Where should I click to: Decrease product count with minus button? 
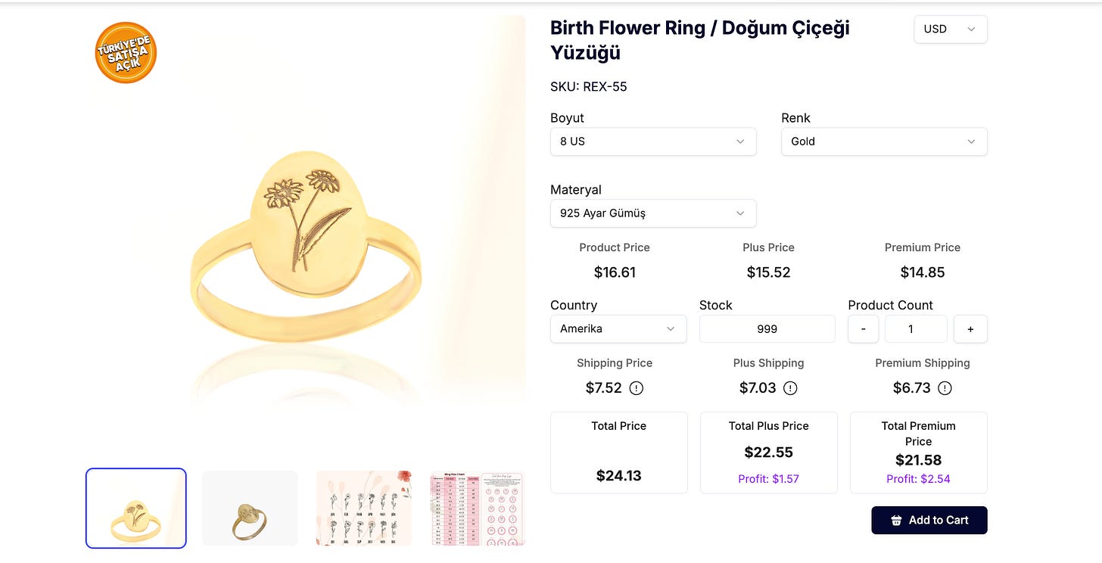[863, 329]
